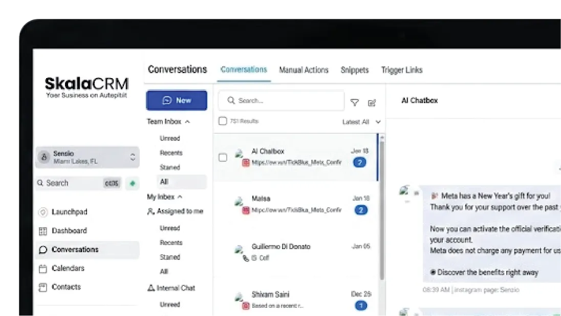Open Contacts from the sidebar
The image size is (561, 316).
point(66,287)
